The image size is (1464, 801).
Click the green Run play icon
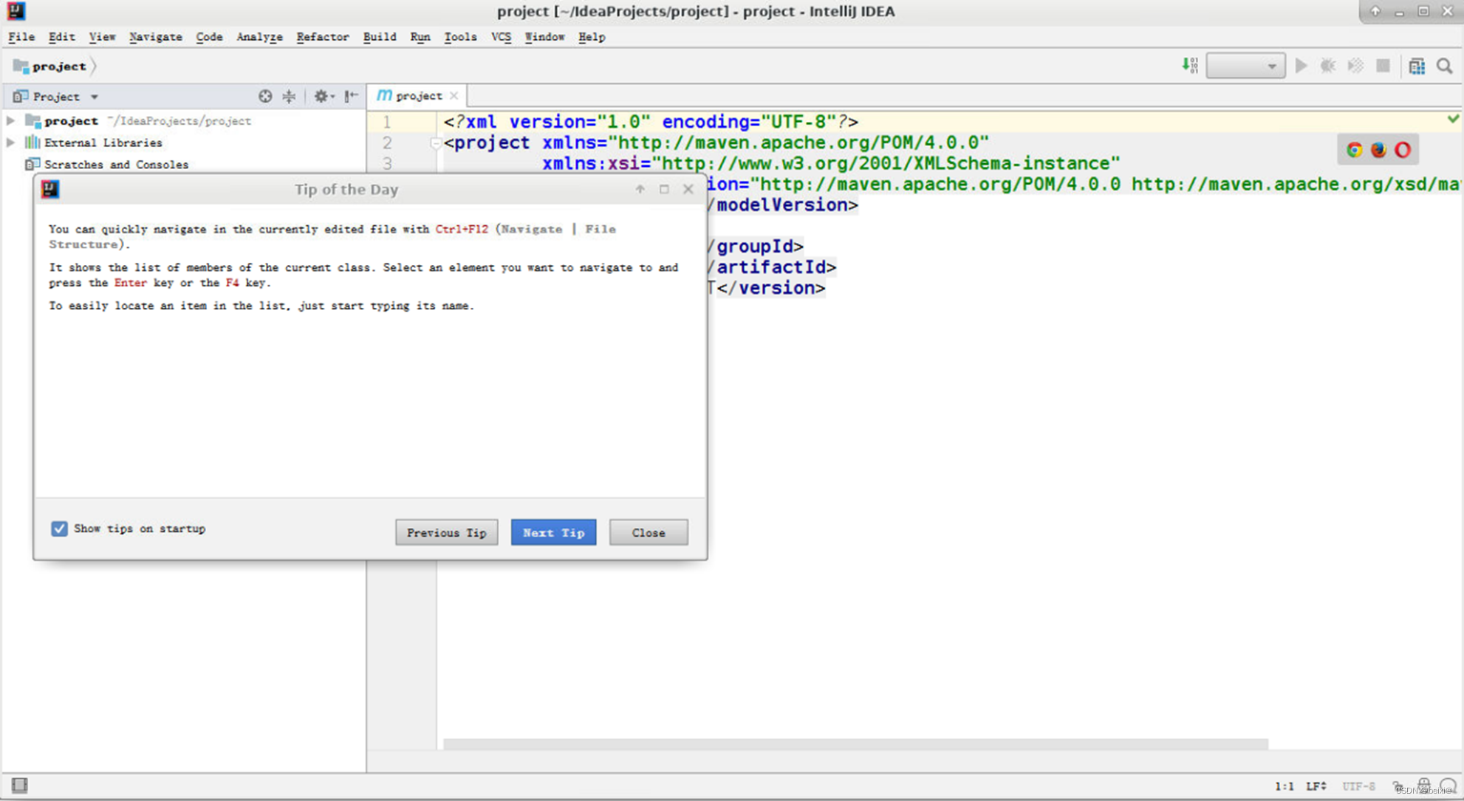pyautogui.click(x=1301, y=66)
